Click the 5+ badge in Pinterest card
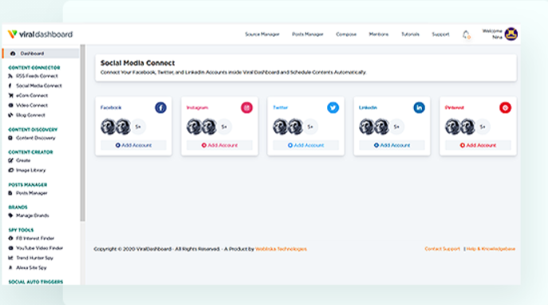The height and width of the screenshot is (305, 548). point(483,127)
